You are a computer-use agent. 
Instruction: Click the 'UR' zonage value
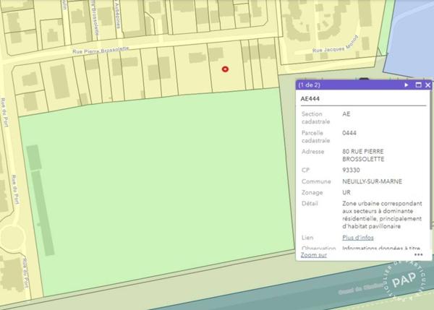346,192
